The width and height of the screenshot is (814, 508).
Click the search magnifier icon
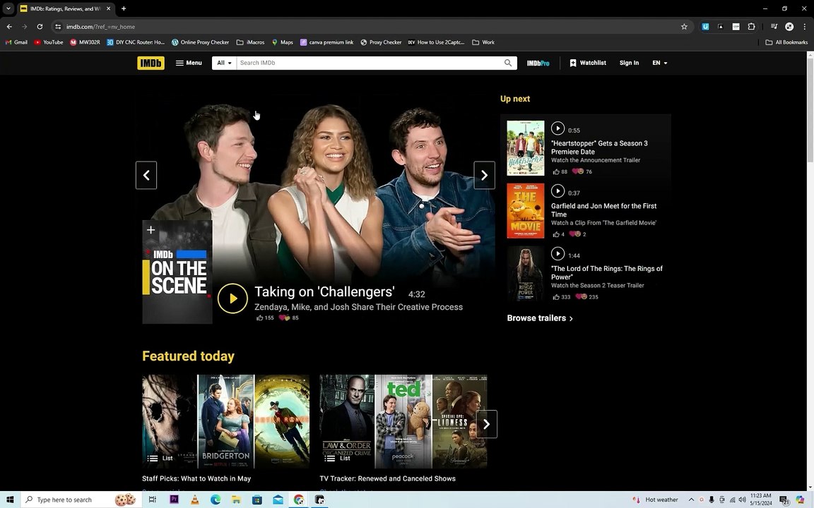[508, 63]
